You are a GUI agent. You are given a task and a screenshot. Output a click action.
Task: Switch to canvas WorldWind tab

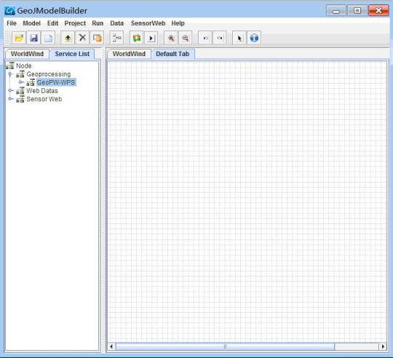(x=129, y=54)
